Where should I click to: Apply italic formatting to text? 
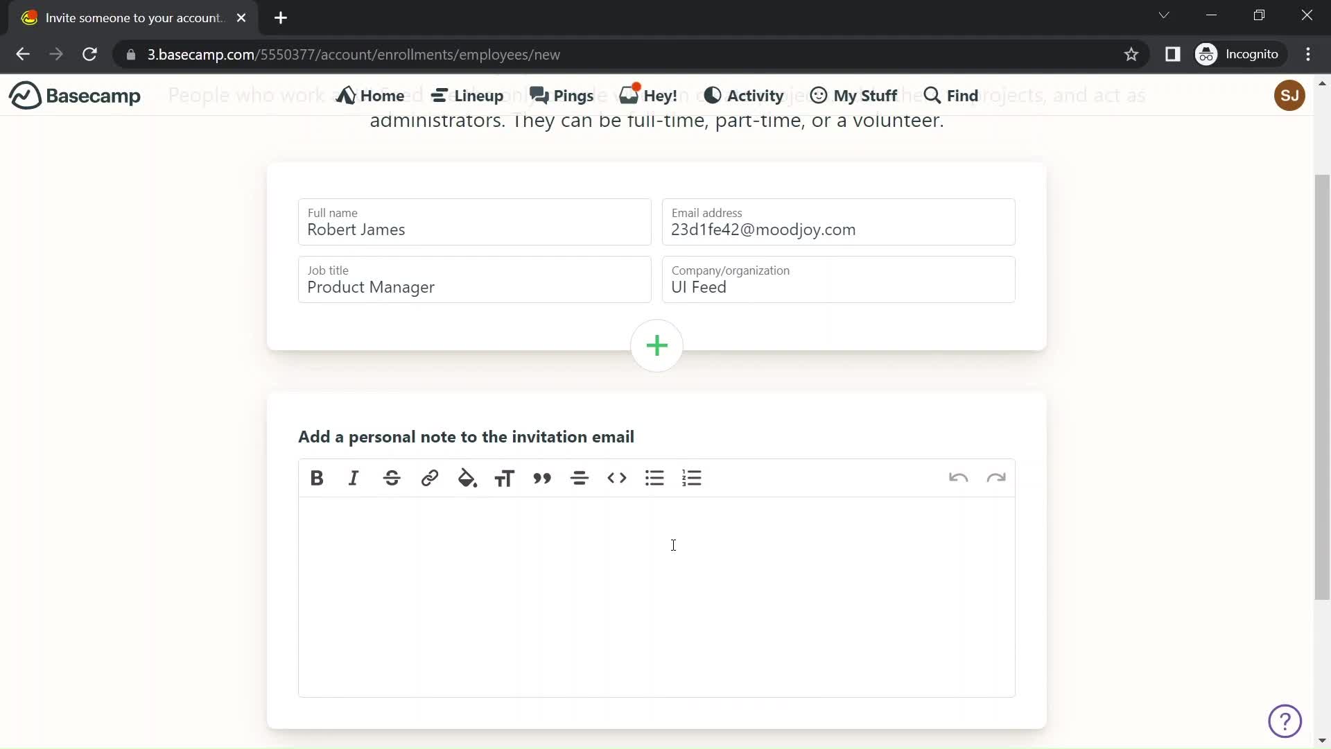(354, 477)
